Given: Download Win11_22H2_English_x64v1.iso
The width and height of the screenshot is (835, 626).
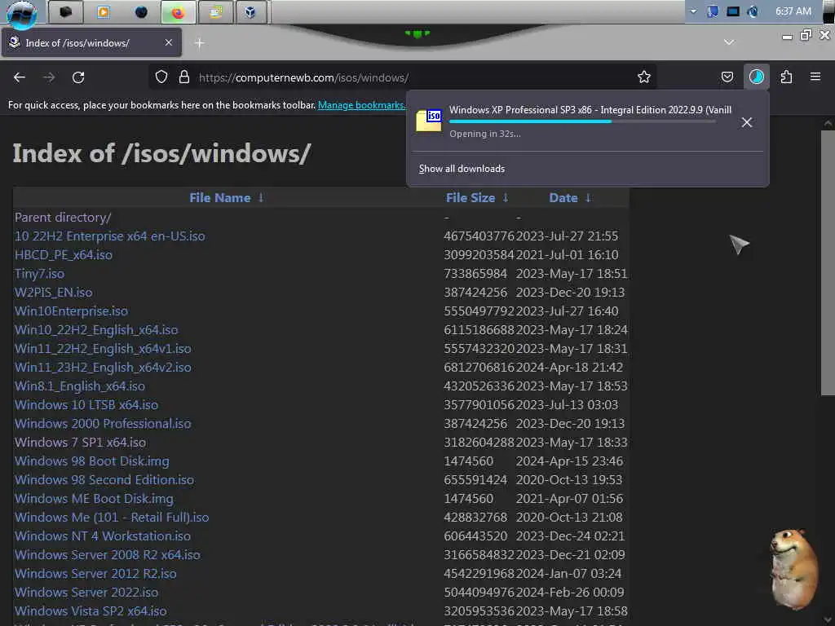Looking at the screenshot, I should 103,349.
